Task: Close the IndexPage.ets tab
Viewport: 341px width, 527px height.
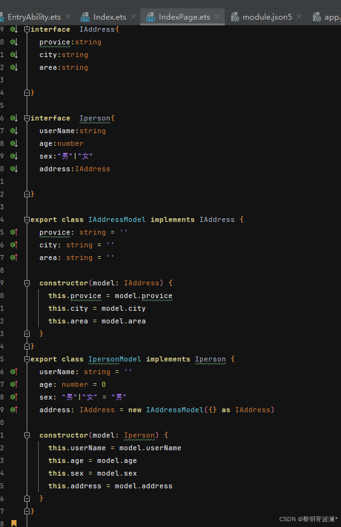Action: pos(217,16)
